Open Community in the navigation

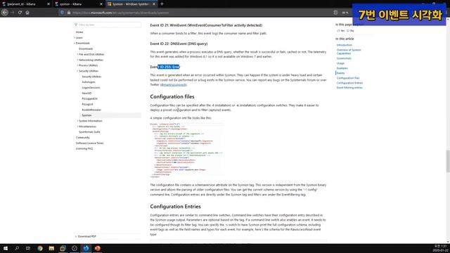point(83,138)
